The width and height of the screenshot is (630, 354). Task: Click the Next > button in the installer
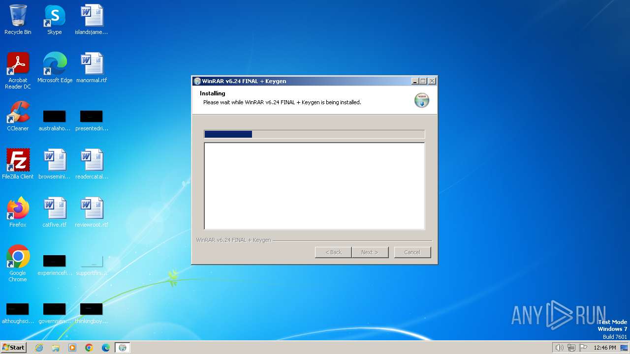[370, 252]
